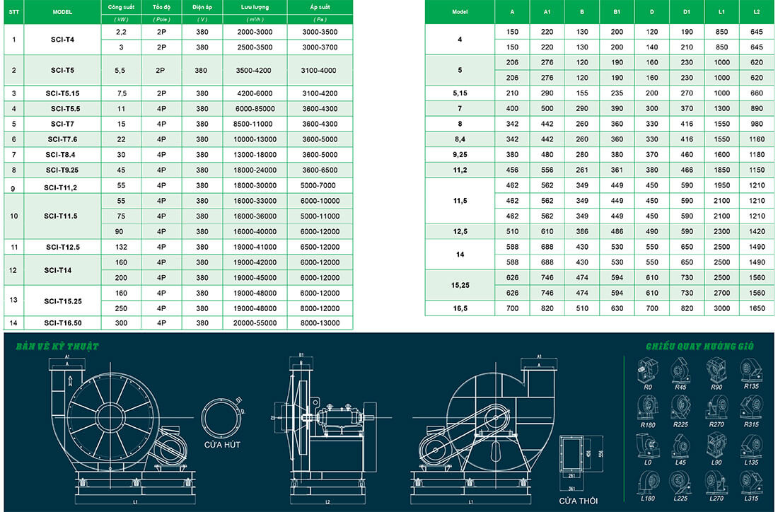Select the Lưu lượng column header

(x=252, y=9)
